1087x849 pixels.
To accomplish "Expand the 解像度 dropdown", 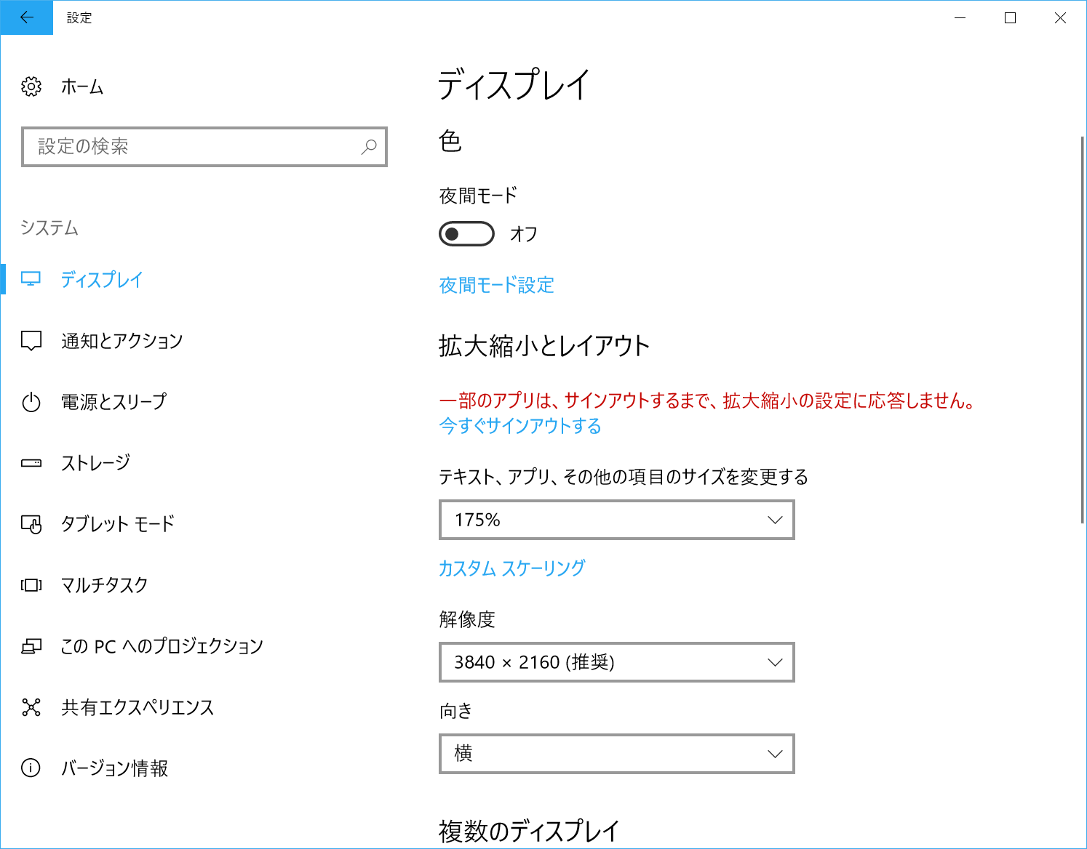I will pyautogui.click(x=616, y=662).
